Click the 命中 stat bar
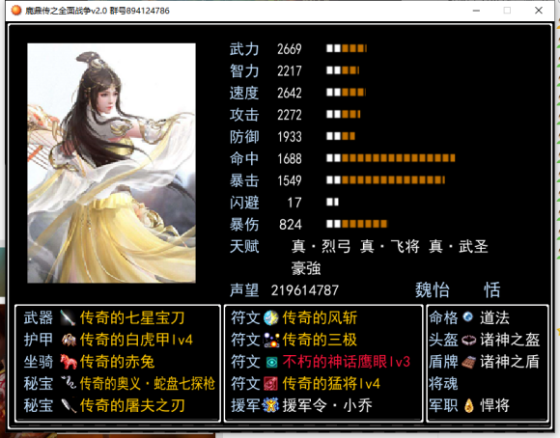 click(x=391, y=158)
